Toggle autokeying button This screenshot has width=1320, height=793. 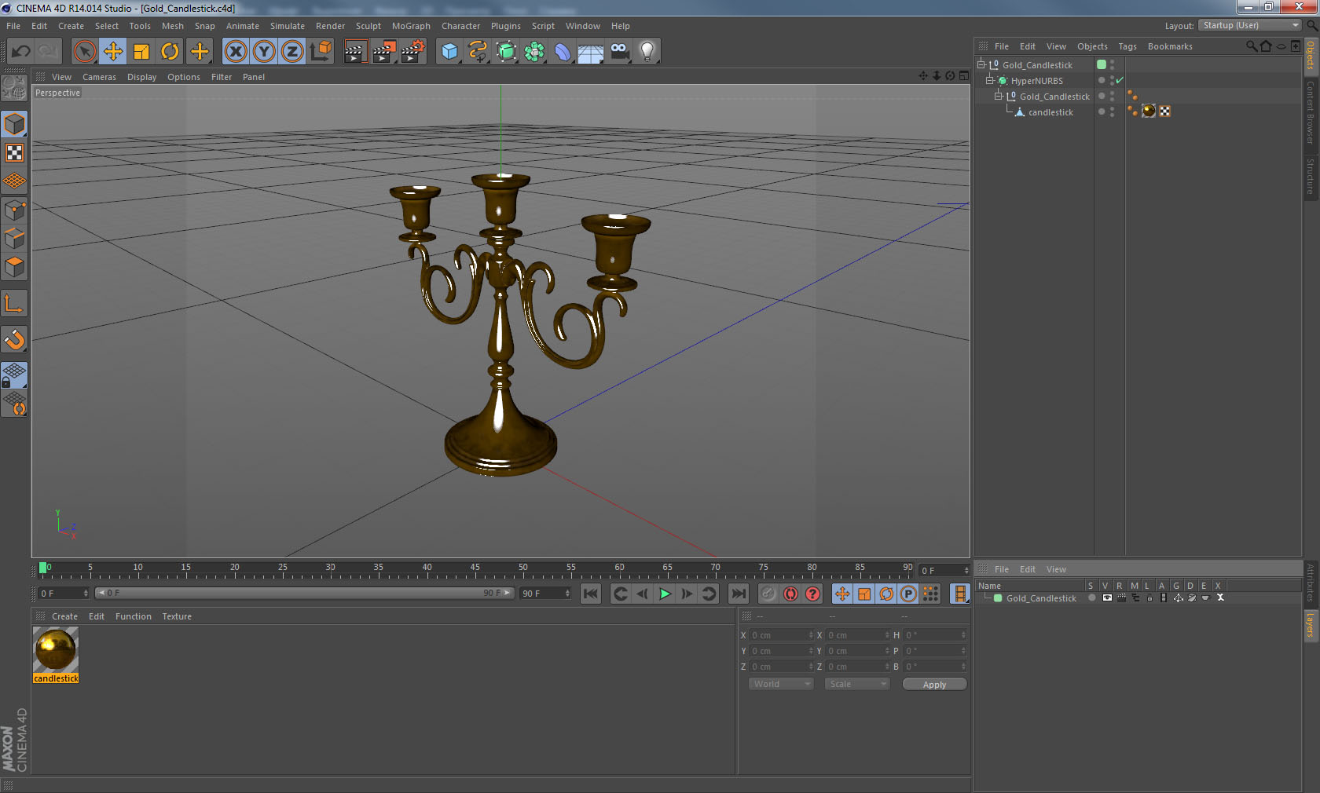[x=790, y=594]
